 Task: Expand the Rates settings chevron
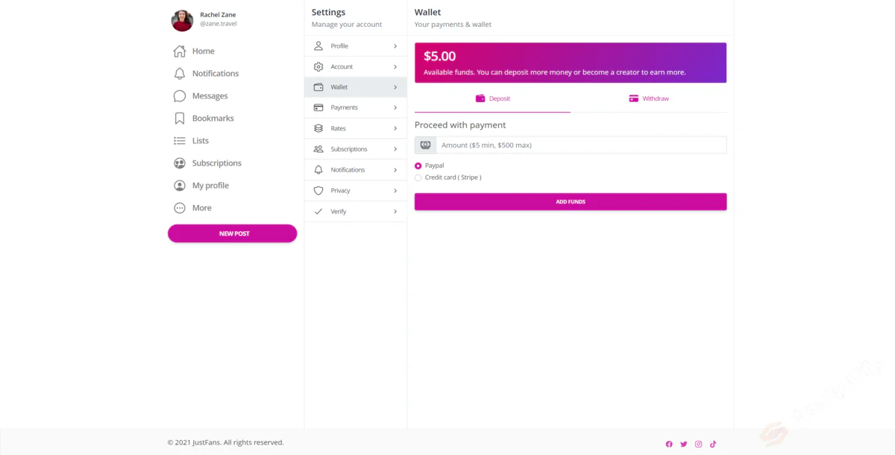pyautogui.click(x=395, y=128)
